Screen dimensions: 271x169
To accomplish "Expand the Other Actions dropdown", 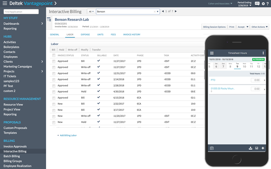I will click(x=260, y=27).
